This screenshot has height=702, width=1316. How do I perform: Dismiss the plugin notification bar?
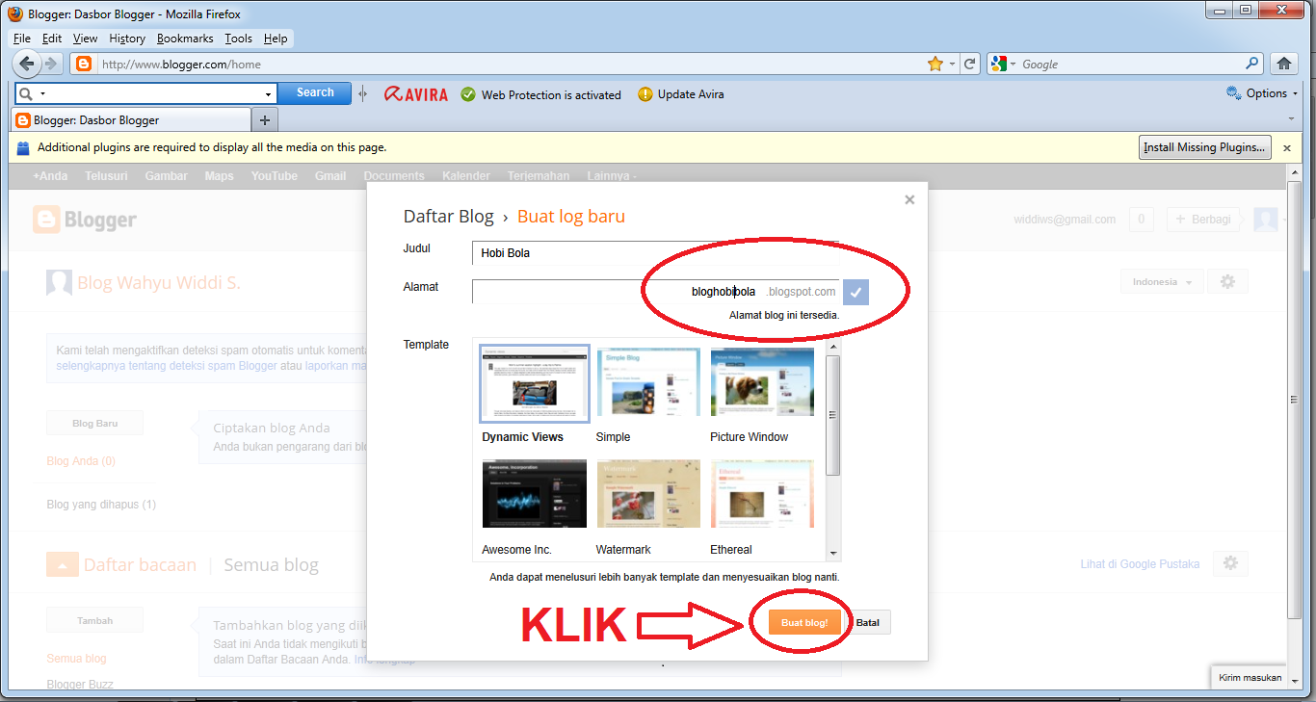click(x=1286, y=148)
